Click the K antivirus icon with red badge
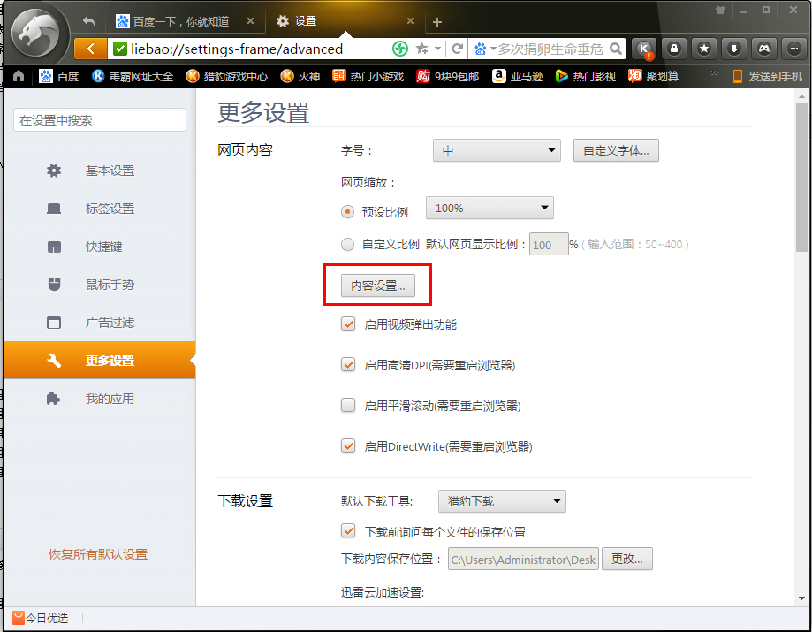 pos(643,49)
